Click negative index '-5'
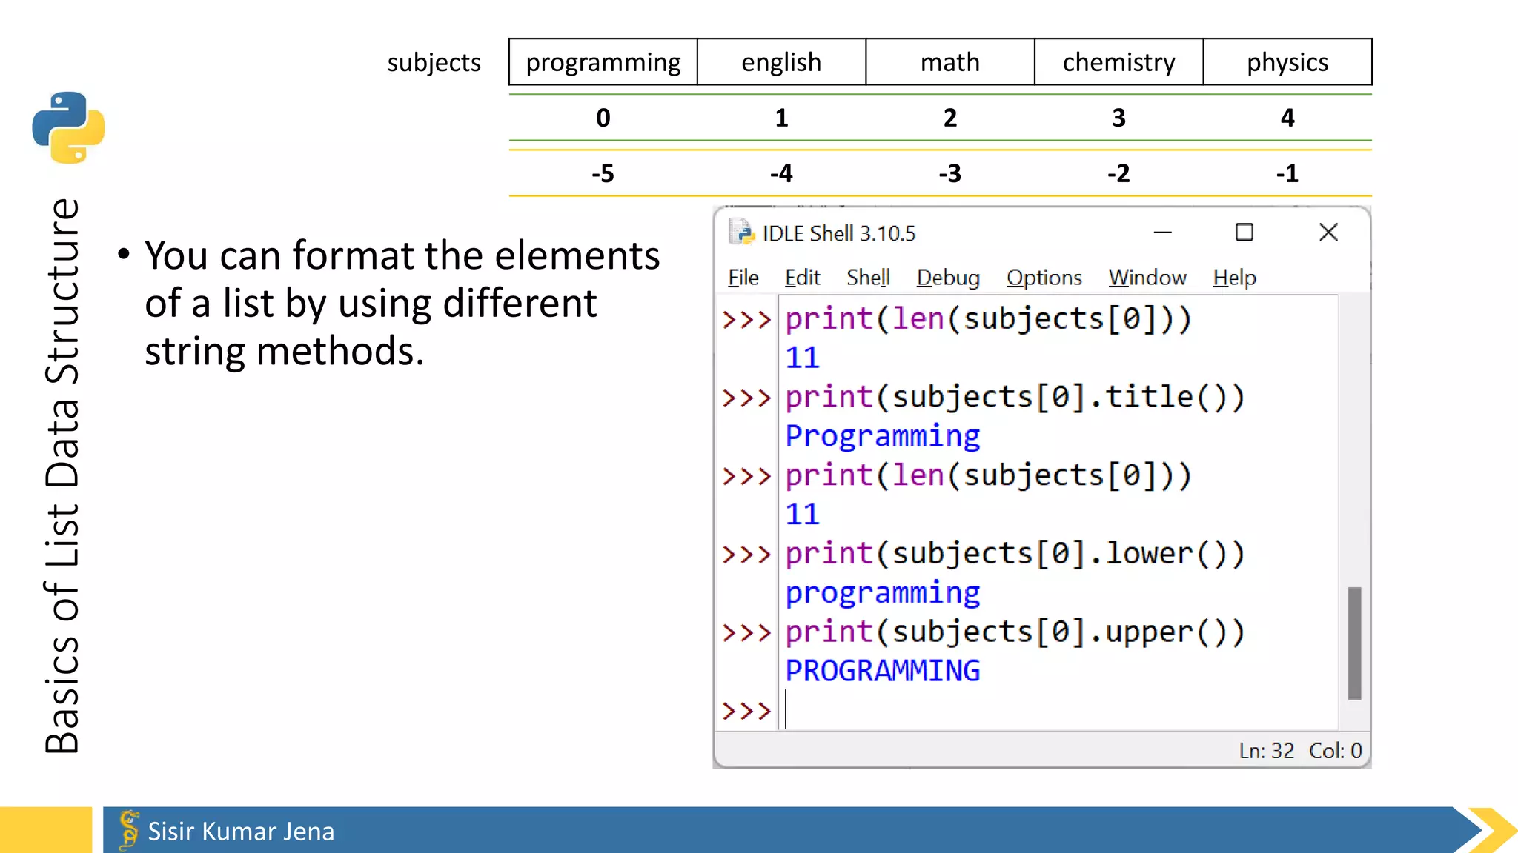 tap(603, 173)
